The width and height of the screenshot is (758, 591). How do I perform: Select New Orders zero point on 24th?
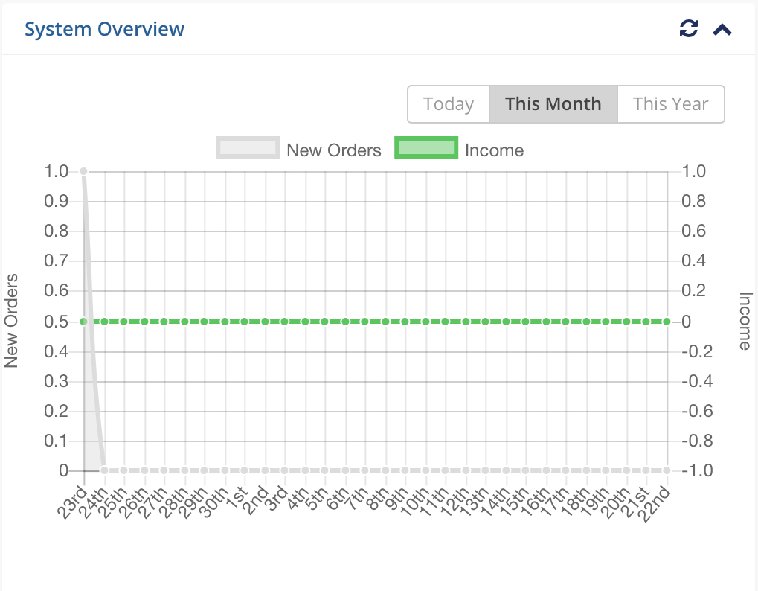[104, 470]
